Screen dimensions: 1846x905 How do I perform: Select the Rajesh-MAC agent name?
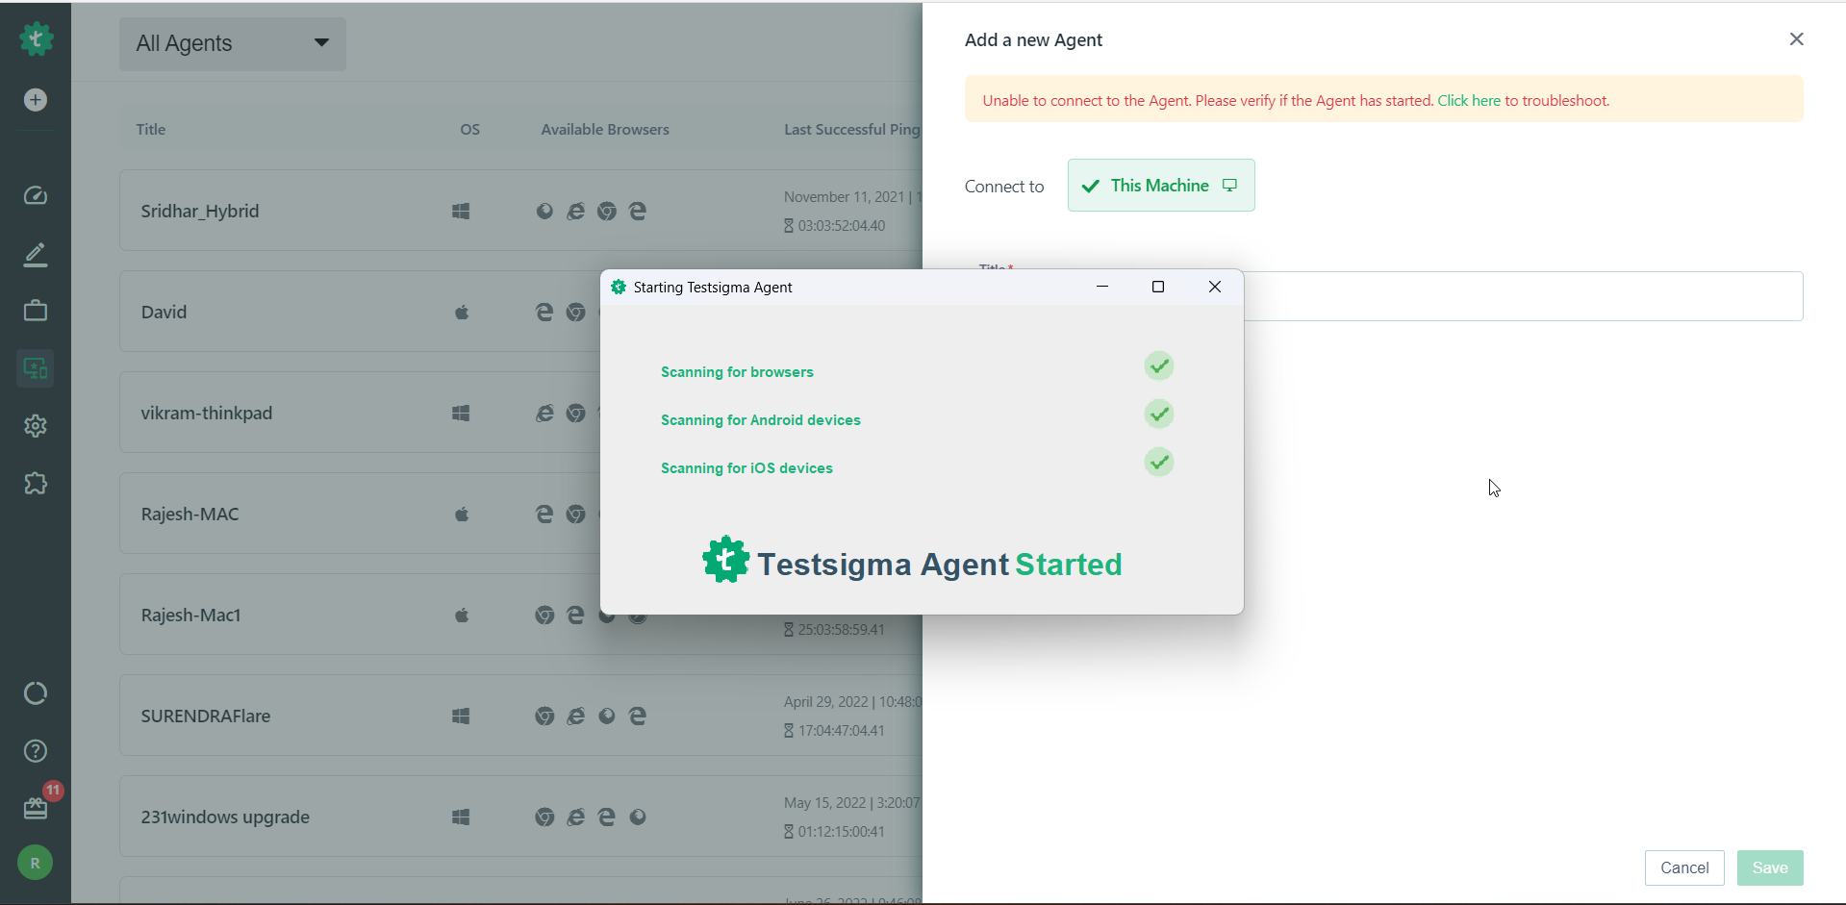[190, 515]
